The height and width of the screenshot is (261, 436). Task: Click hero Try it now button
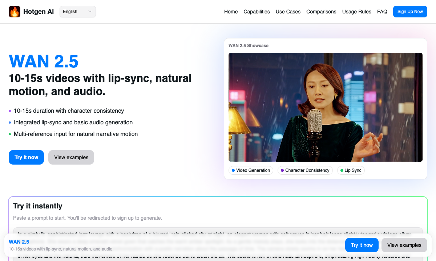coord(26,157)
